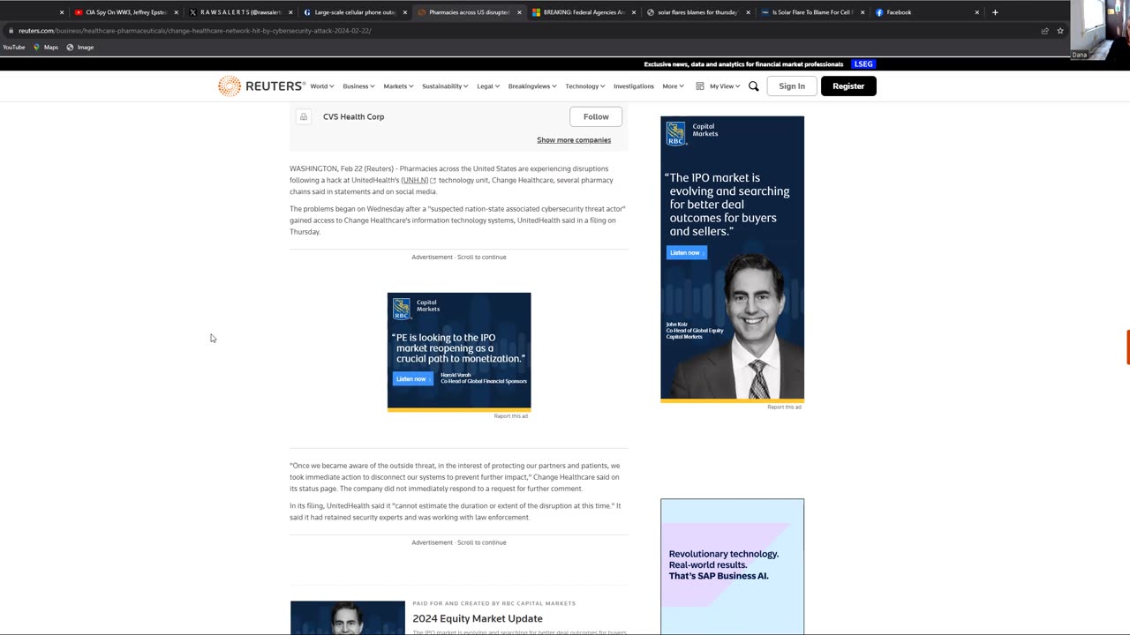Open a new browser tab
The width and height of the screenshot is (1130, 635).
[x=995, y=12]
